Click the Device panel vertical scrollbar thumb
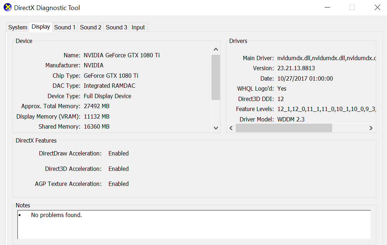 tap(216, 77)
